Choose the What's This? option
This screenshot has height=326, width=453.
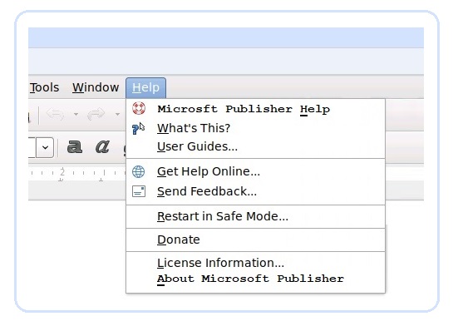pyautogui.click(x=255, y=128)
